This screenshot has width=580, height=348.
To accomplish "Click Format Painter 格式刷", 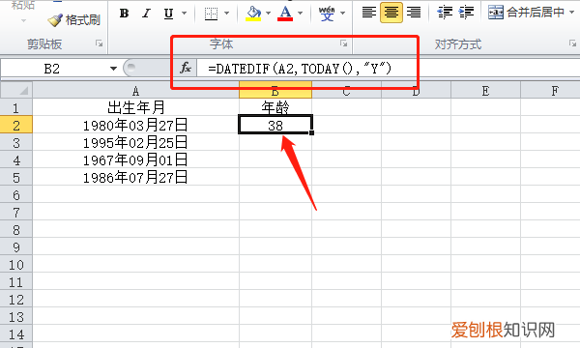I will tap(74, 20).
